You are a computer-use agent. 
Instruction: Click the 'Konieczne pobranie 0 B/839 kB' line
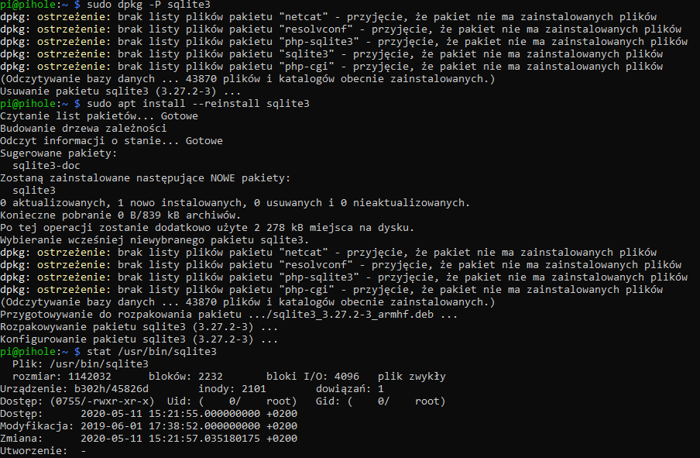pos(121,215)
